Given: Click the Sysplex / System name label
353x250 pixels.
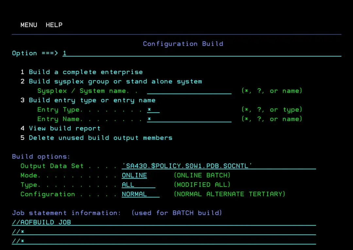Looking at the screenshot, I should click(x=82, y=91).
